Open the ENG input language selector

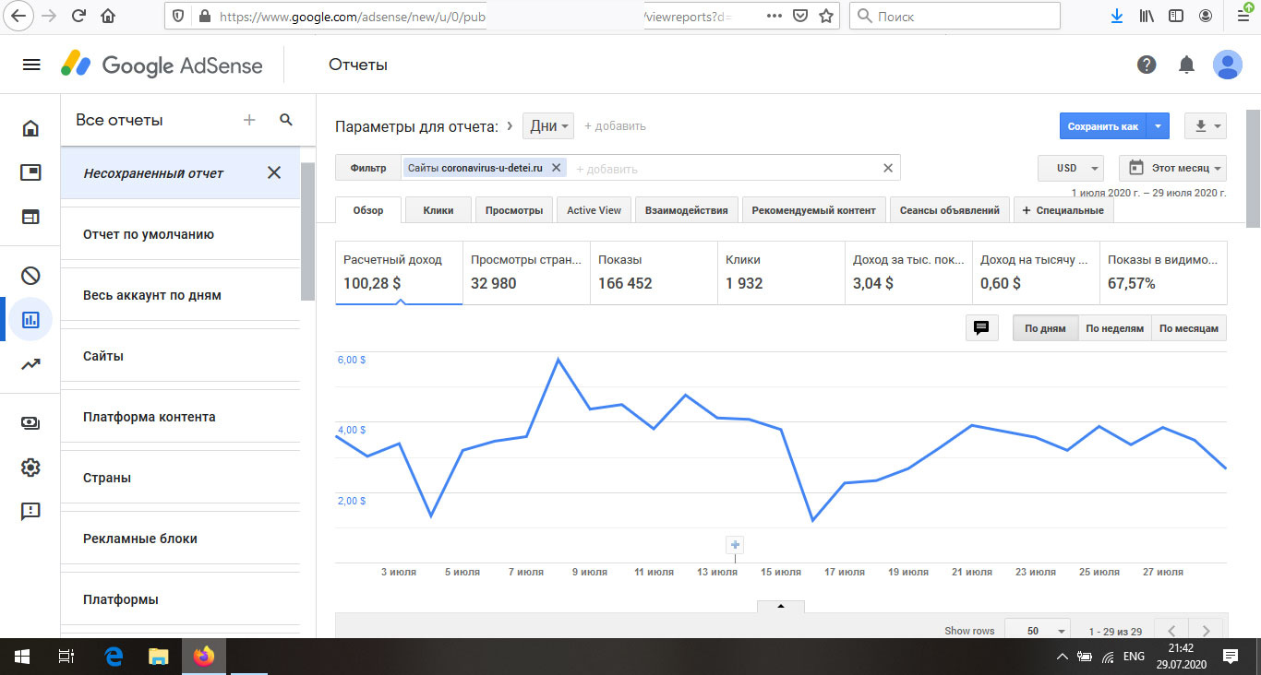1135,657
